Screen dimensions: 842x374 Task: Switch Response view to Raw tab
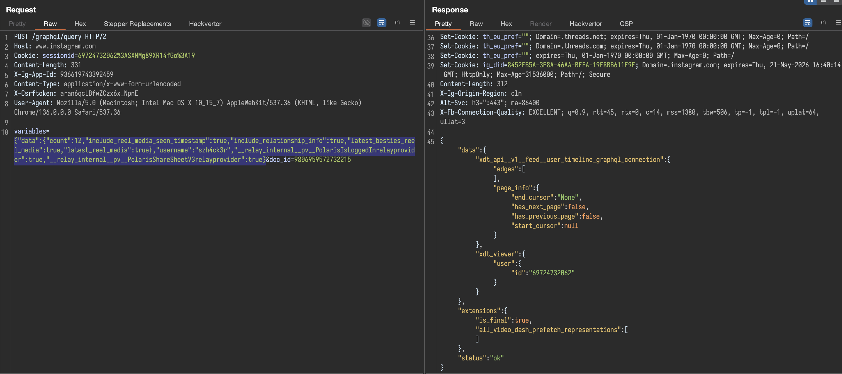[476, 24]
